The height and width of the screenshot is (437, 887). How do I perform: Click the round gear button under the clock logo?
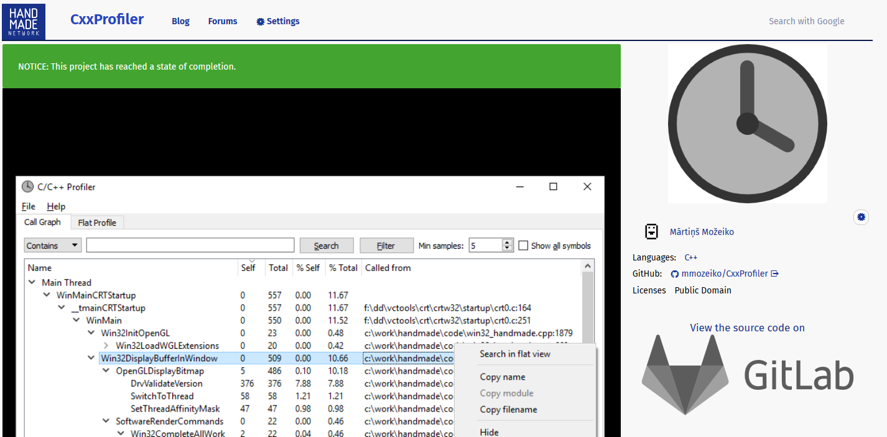(861, 217)
